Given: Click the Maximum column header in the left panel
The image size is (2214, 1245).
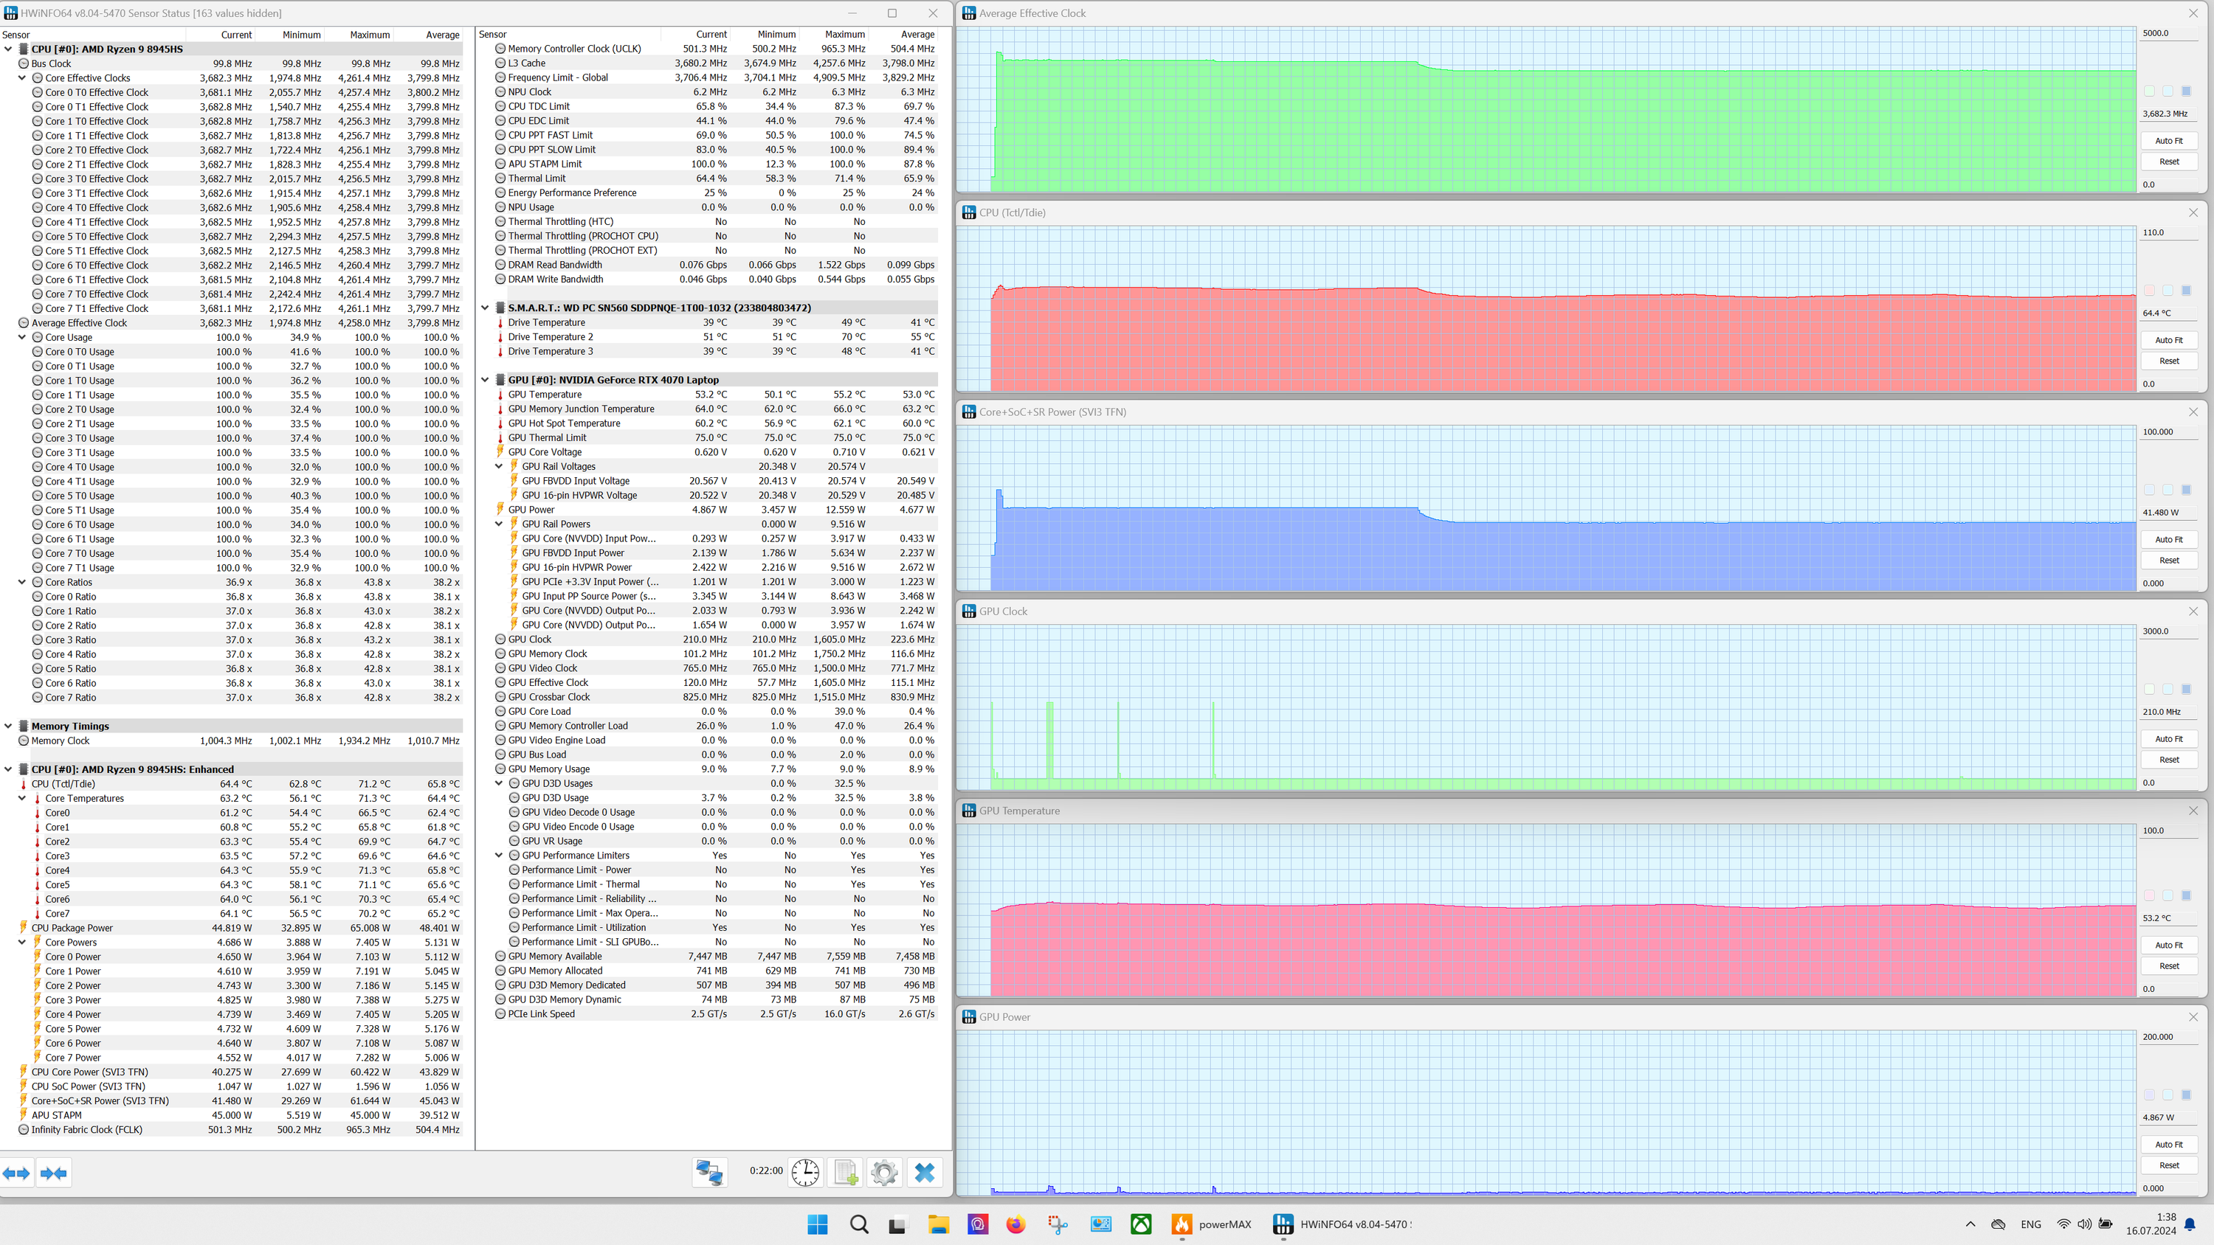Looking at the screenshot, I should tap(370, 35).
